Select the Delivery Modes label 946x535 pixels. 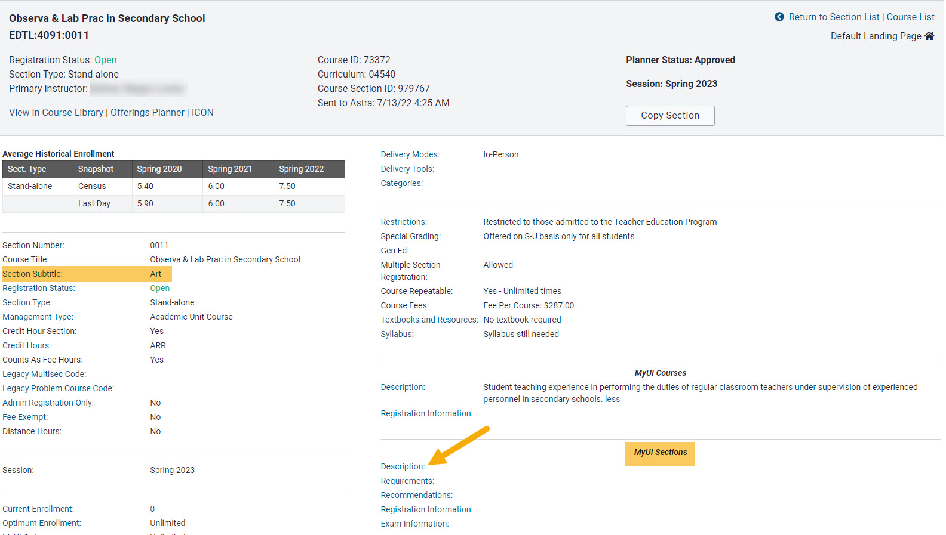(410, 154)
